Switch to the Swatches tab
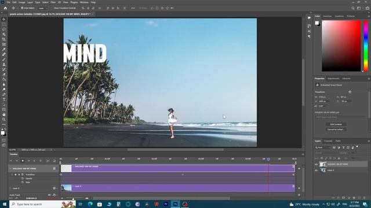This screenshot has width=371, height=208. 327,16
